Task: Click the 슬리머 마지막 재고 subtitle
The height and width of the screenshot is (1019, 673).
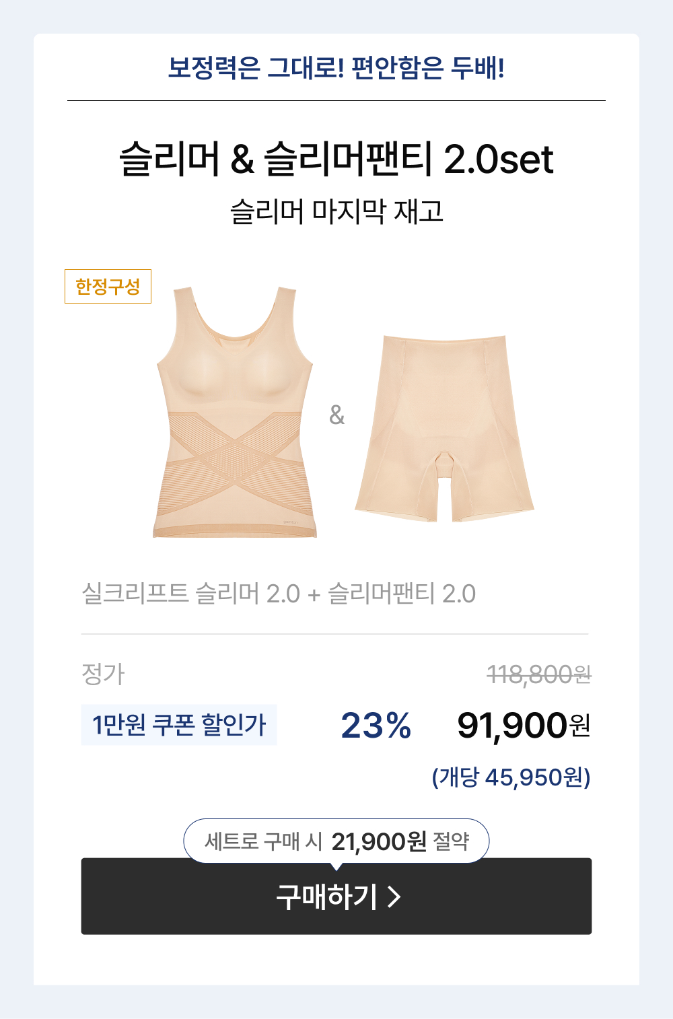Action: 336,211
